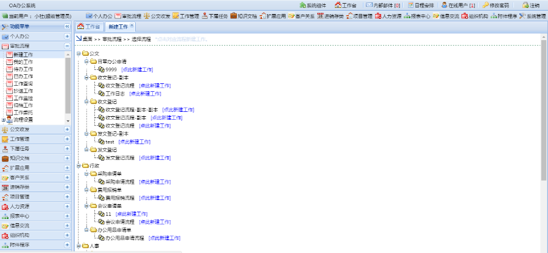Expand the 工作管理 sidebar panel plus button
This screenshot has height=253, width=548.
point(67,139)
